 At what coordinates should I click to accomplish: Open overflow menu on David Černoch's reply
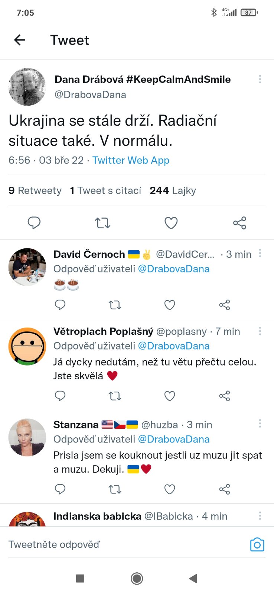(260, 254)
